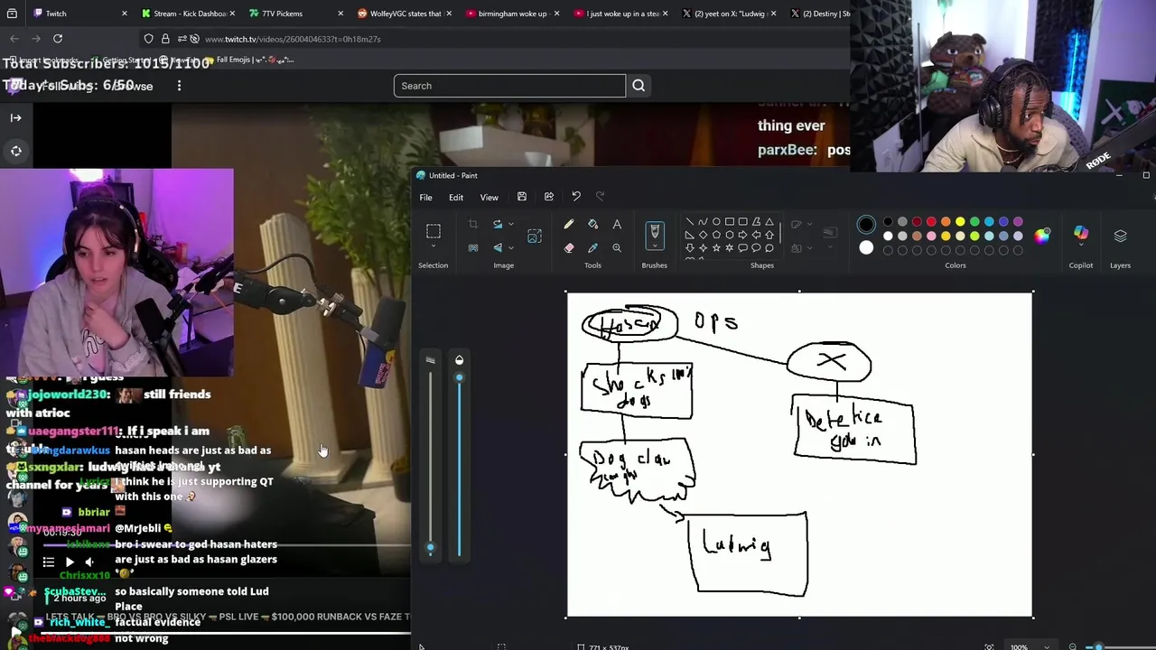Screen dimensions: 1156x650
Task: Collapse Twitch sidebar arrow icon
Action: click(x=15, y=117)
